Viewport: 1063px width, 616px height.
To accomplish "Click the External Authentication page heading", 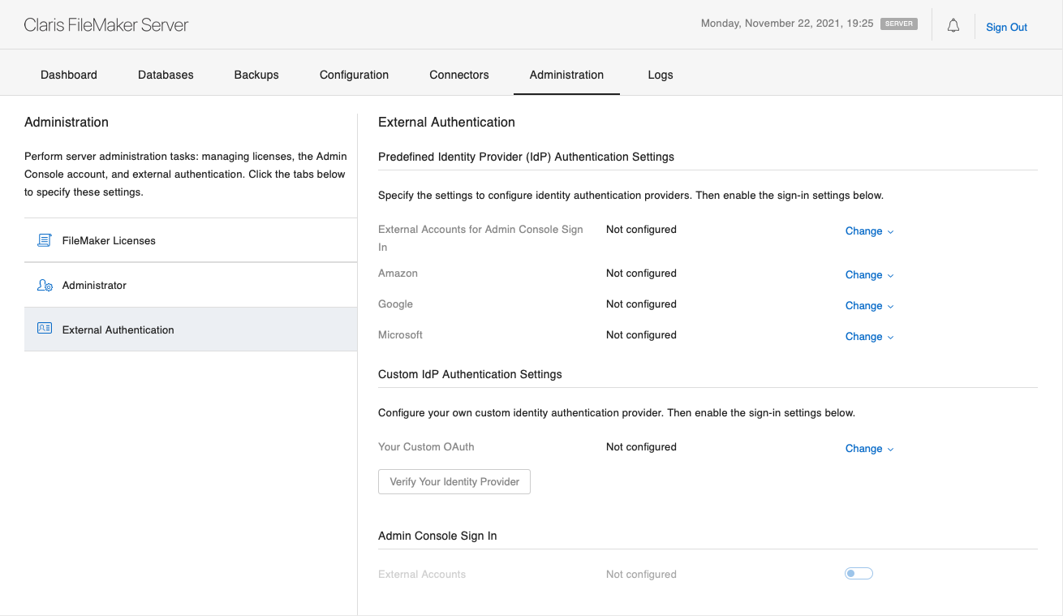I will 446,122.
